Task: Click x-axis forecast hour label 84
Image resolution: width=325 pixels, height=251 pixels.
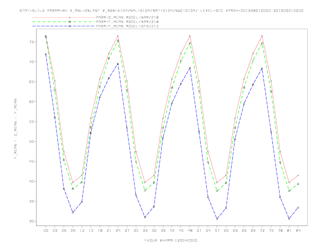Action: (x=298, y=230)
